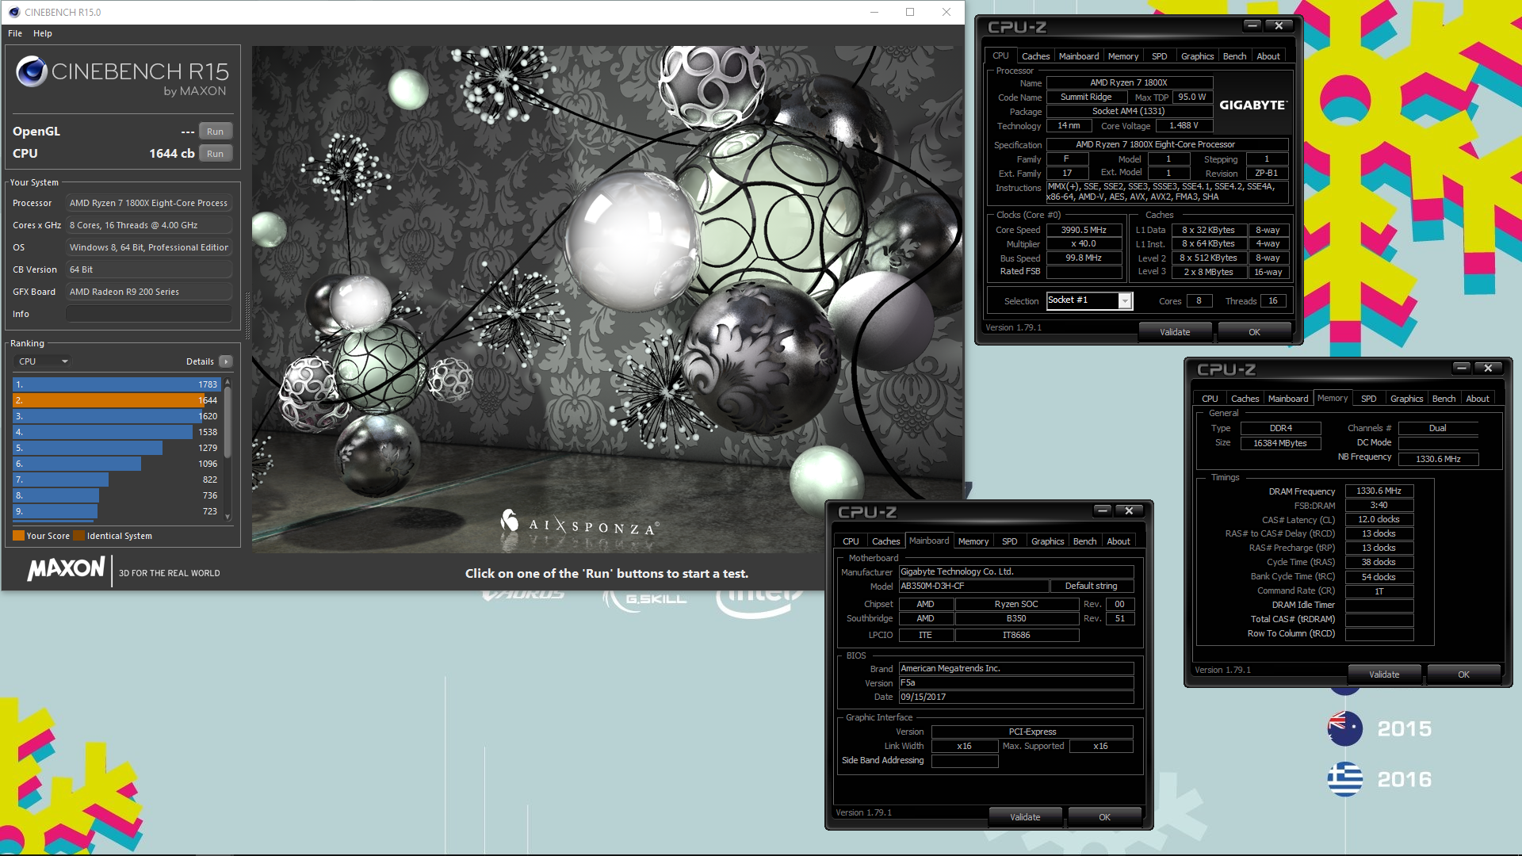The width and height of the screenshot is (1522, 856).
Task: Expand the CPU ranking dropdown
Action: 43,361
